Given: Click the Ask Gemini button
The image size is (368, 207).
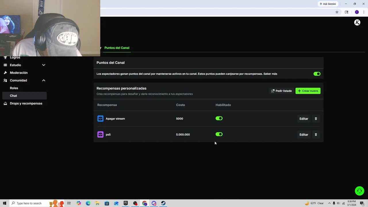Looking at the screenshot, I should coord(328,4).
